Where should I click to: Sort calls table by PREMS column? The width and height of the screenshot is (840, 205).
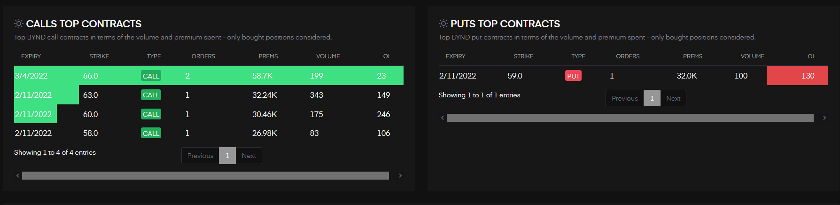[268, 56]
